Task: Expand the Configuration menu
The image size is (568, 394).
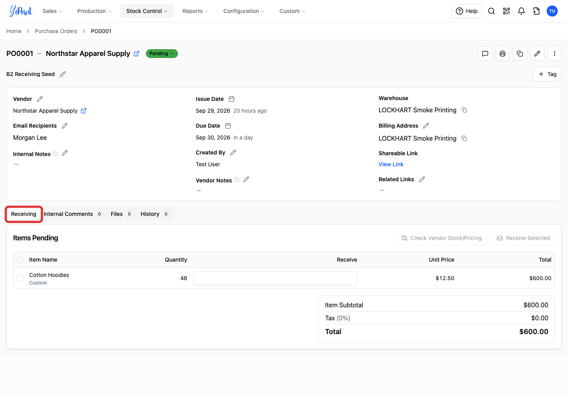Action: click(244, 11)
